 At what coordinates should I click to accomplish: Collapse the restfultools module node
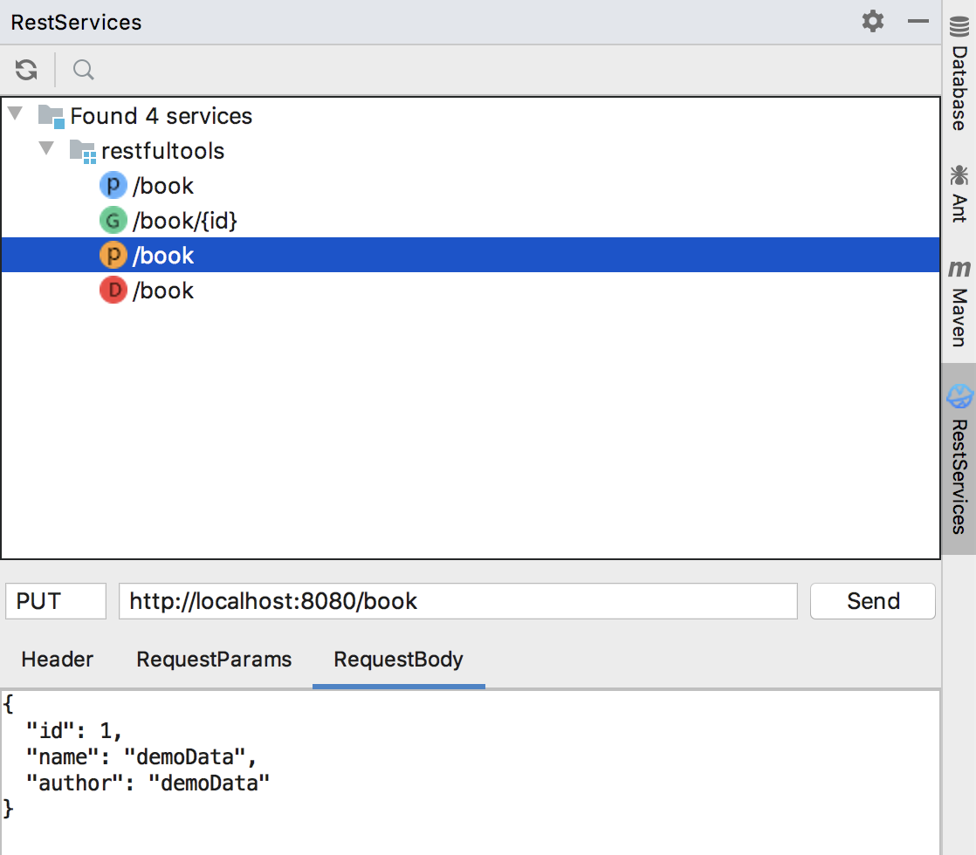pos(46,150)
